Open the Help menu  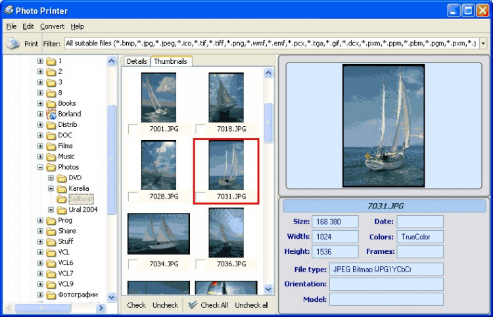(77, 26)
